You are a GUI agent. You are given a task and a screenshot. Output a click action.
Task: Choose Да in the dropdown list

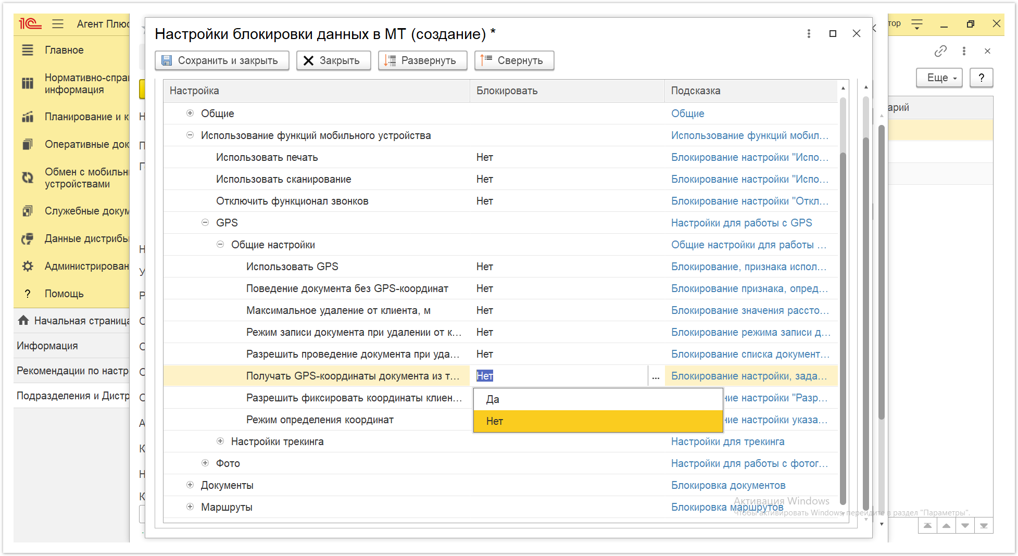pyautogui.click(x=598, y=399)
